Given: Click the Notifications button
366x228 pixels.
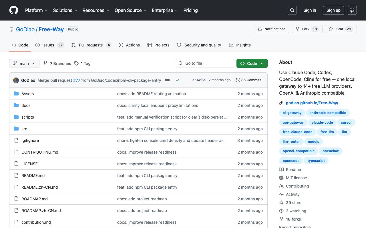Looking at the screenshot, I should 272,29.
